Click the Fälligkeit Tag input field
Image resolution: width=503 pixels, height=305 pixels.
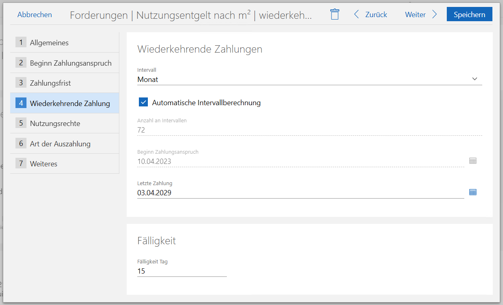click(x=182, y=271)
